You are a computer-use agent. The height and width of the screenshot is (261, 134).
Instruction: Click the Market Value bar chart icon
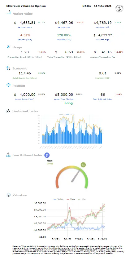coord(9,12)
